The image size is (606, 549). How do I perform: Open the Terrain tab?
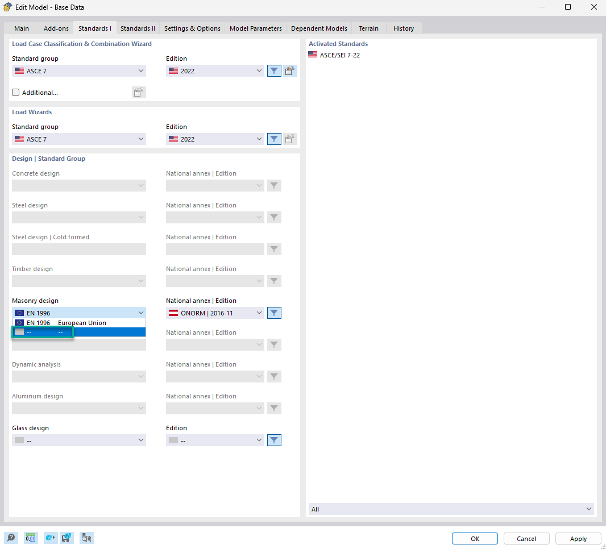pos(369,28)
